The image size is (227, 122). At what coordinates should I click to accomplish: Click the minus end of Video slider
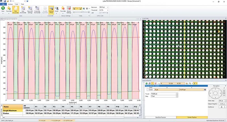[x=74, y=12]
